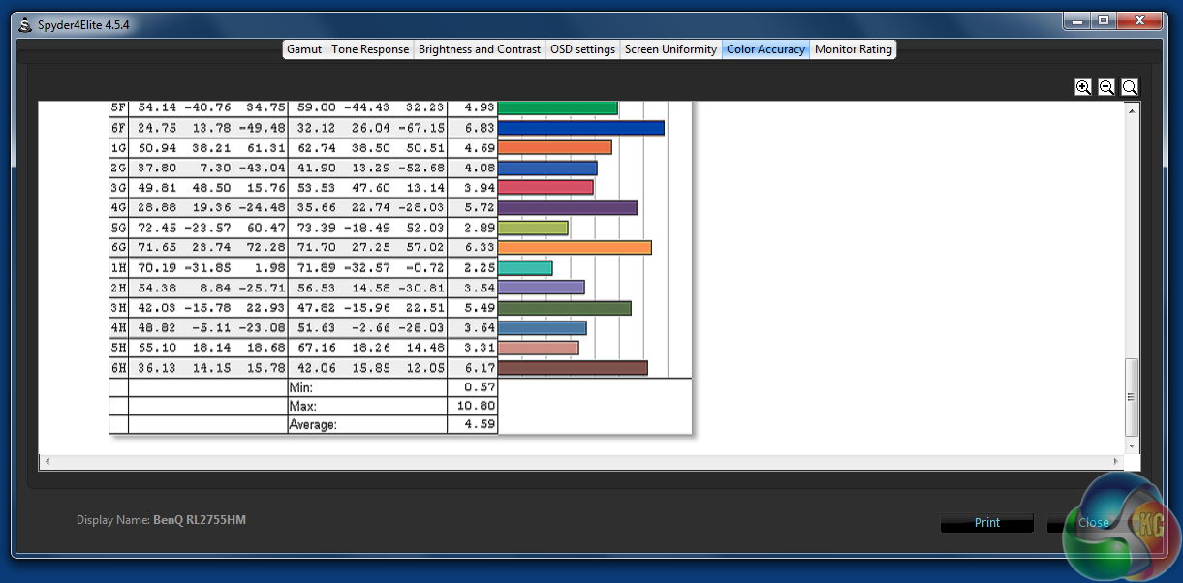The width and height of the screenshot is (1183, 583).
Task: Select the Brightness and Contrast tab
Action: [x=480, y=49]
